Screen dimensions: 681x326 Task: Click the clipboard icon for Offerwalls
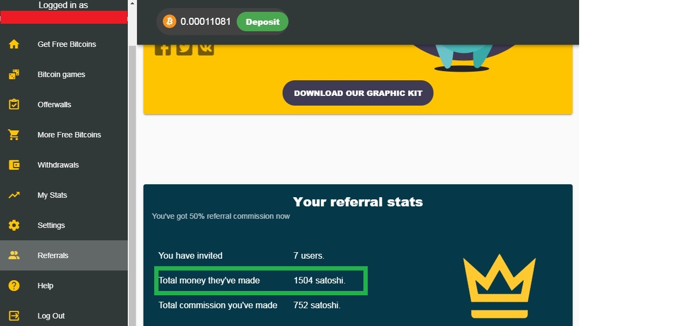click(x=14, y=105)
